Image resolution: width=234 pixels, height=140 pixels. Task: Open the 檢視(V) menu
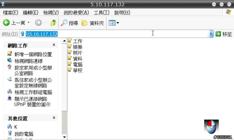[51, 12]
